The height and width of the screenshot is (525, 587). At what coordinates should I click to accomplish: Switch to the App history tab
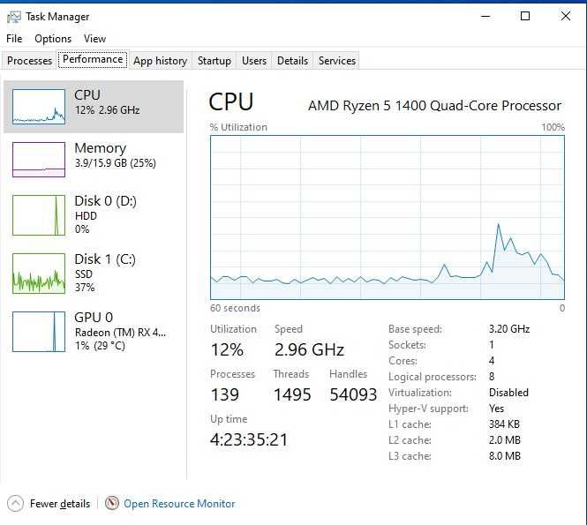tap(160, 61)
